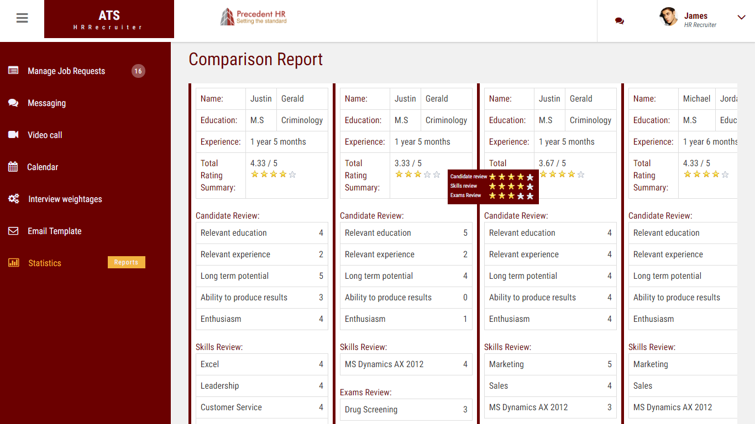The height and width of the screenshot is (424, 755).
Task: Click Skills review stars in the popup
Action: tap(511, 187)
